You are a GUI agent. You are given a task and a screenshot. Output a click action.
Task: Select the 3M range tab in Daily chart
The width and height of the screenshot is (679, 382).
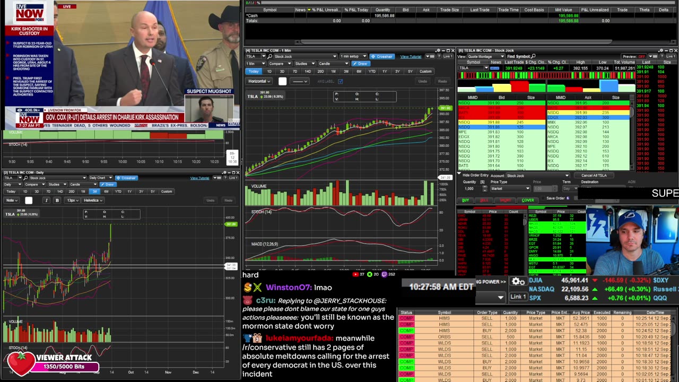tap(94, 191)
